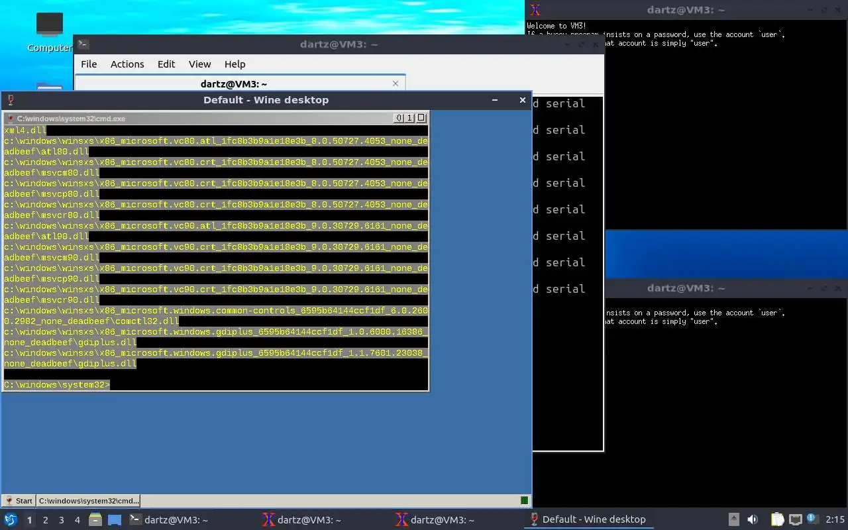This screenshot has width=848, height=530.
Task: Open the File menu in the terminal window
Action: [89, 64]
